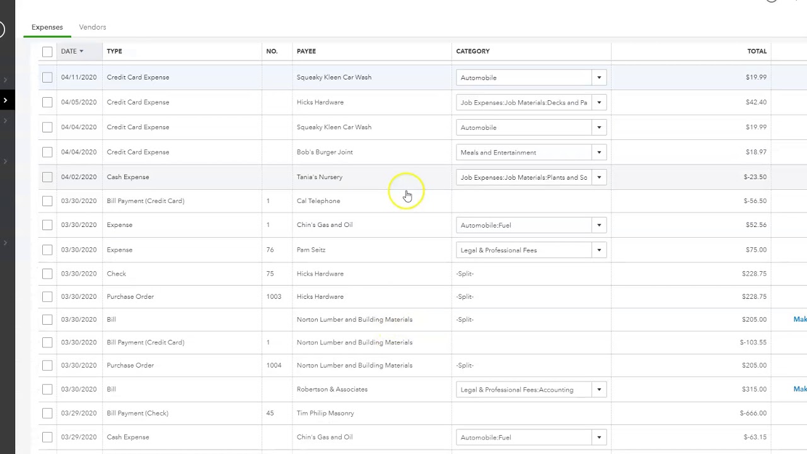Click the highlighted sidebar chevron arrow

[x=6, y=100]
